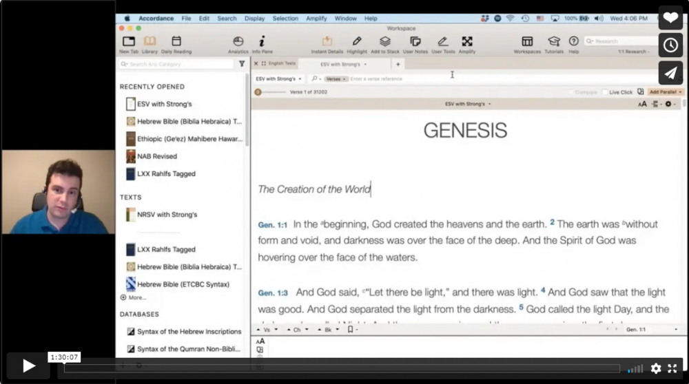Open the Add Parallel dropdown
689x384 pixels.
(666, 92)
